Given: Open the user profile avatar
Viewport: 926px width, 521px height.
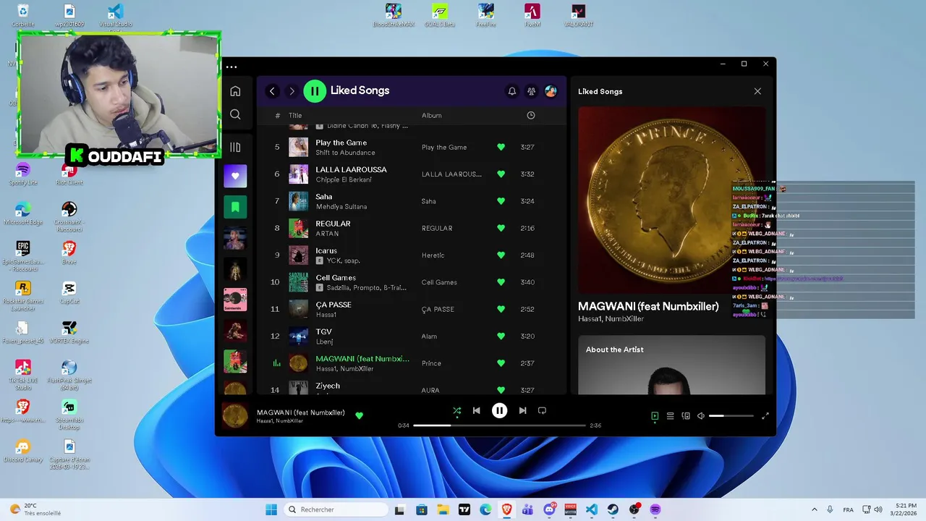Looking at the screenshot, I should pos(551,91).
